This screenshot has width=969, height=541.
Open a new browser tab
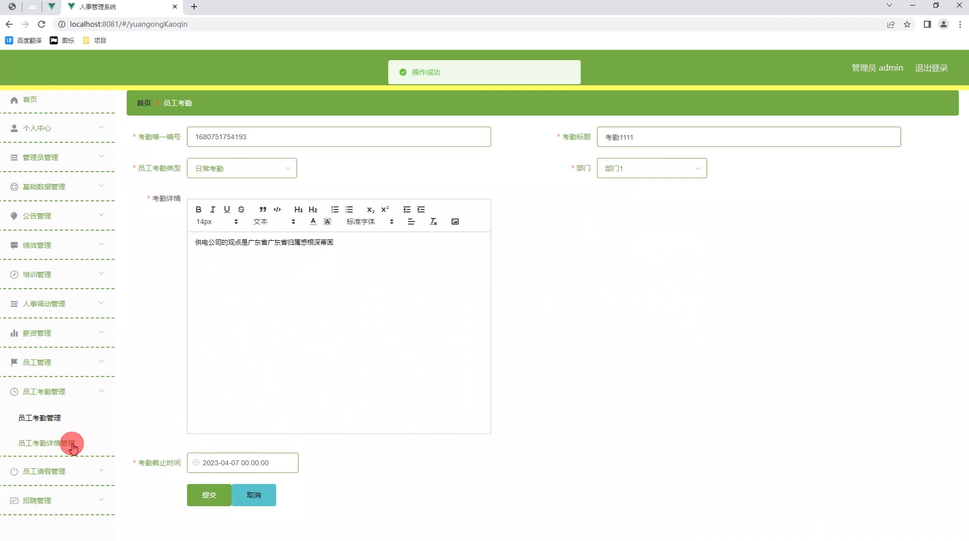click(x=194, y=7)
